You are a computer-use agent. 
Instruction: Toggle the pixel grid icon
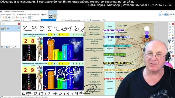[x=30, y=17]
